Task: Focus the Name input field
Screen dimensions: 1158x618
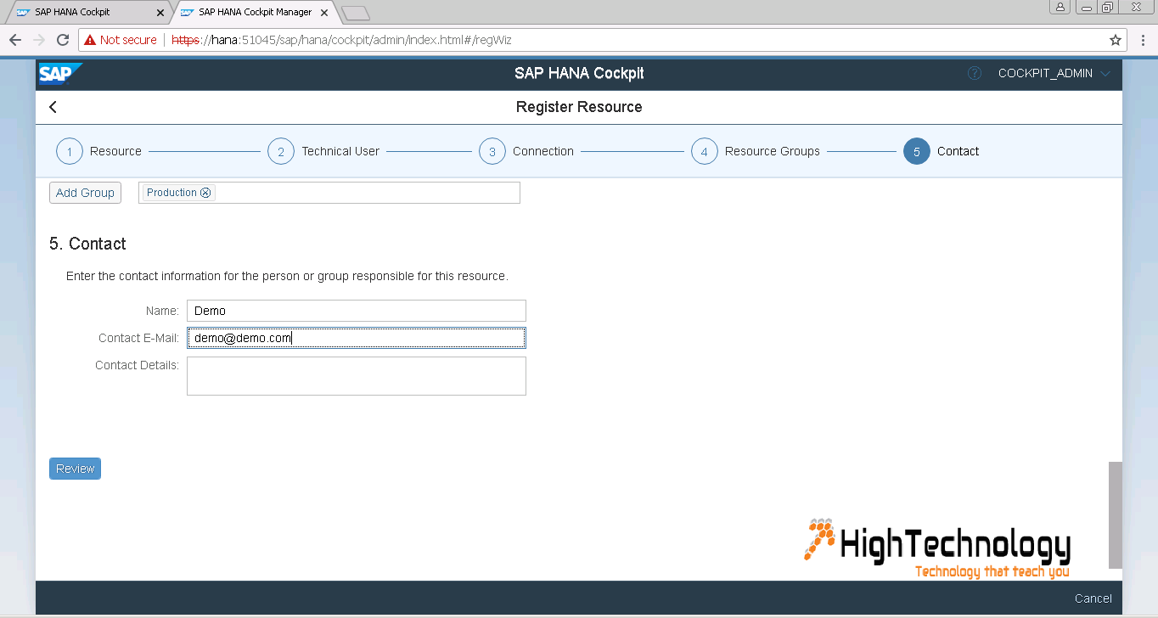Action: (357, 311)
